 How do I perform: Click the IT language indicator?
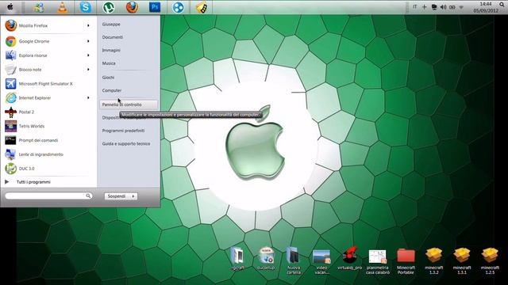tap(414, 7)
